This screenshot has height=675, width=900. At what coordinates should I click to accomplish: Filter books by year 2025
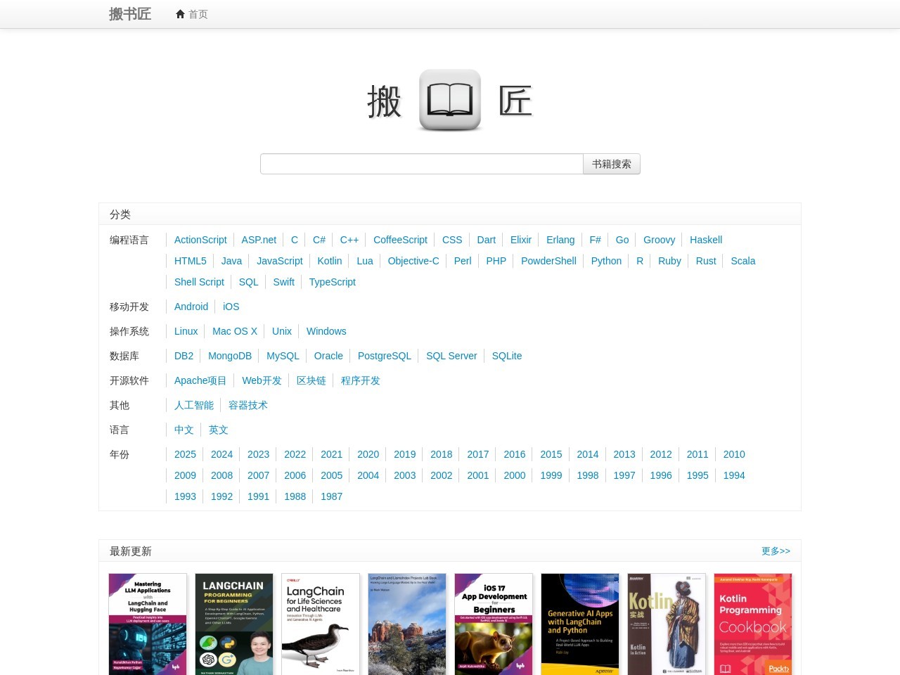[185, 454]
